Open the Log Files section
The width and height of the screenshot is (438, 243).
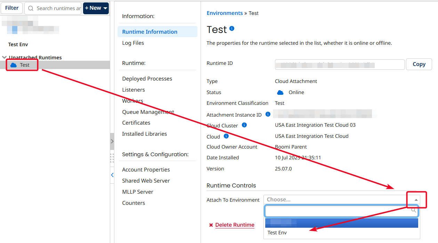[133, 43]
